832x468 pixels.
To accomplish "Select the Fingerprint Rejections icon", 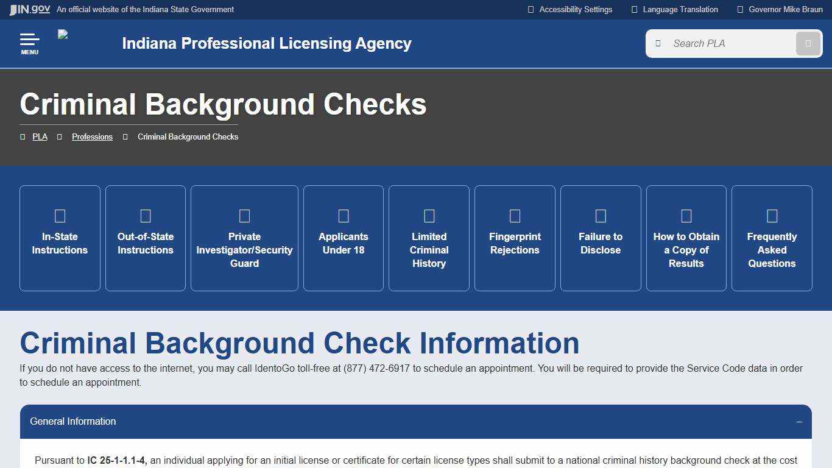I will (515, 215).
